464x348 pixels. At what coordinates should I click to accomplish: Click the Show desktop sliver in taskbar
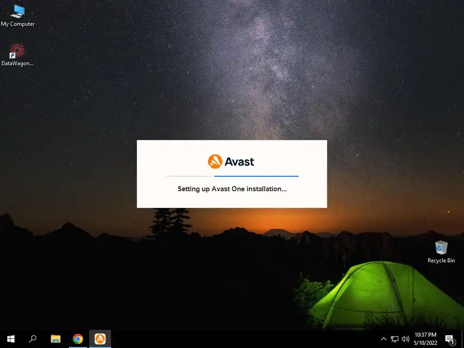pyautogui.click(x=463, y=339)
